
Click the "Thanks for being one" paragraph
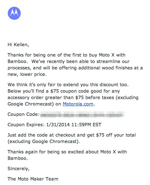pos(75,65)
